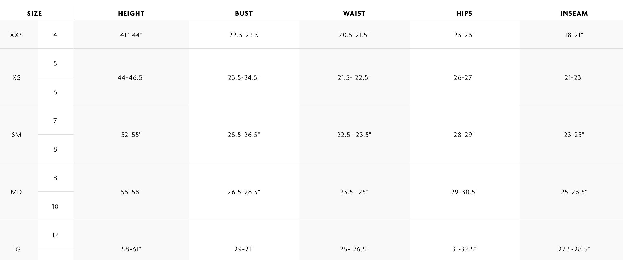Click inseam value 27.5-28.5"
This screenshot has width=623, height=260.
coord(574,249)
